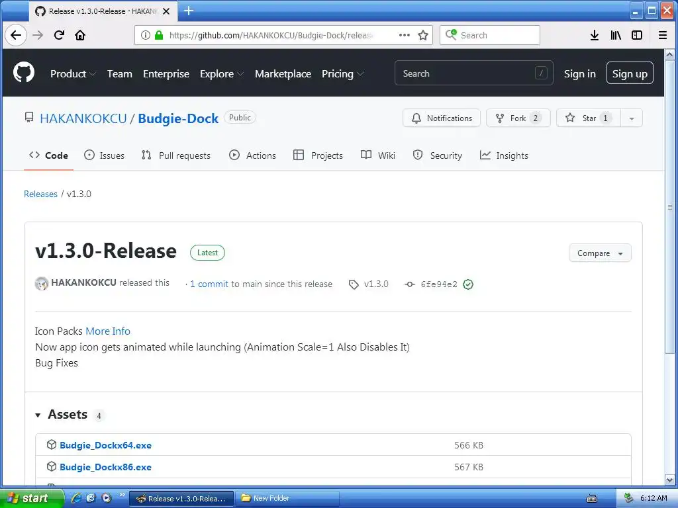The height and width of the screenshot is (508, 678).
Task: Bookmark this page with the star icon
Action: [x=423, y=35]
